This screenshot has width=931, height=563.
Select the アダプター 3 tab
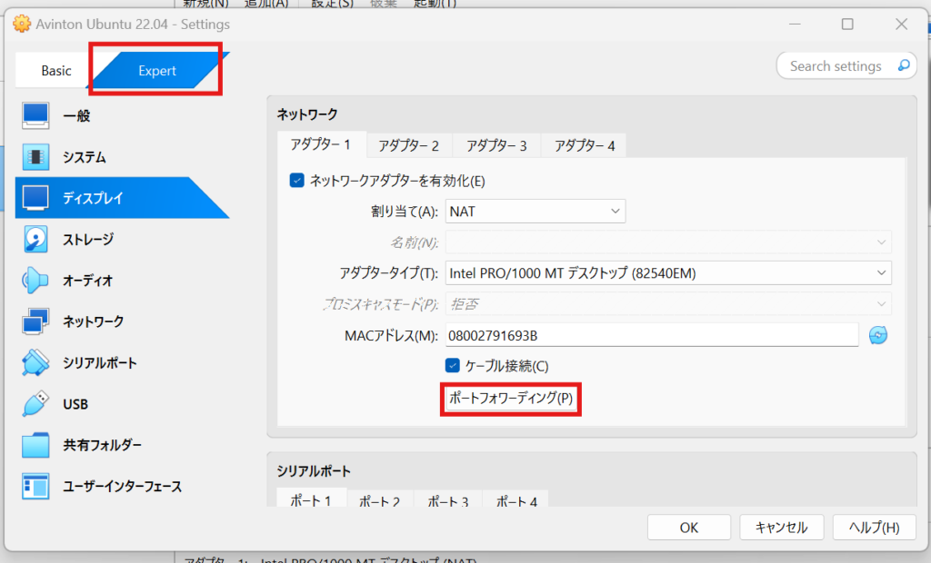click(496, 145)
